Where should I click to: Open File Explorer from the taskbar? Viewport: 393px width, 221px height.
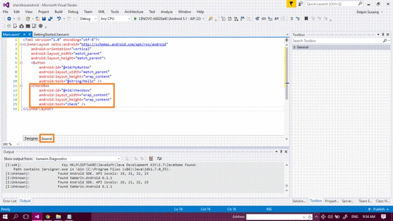pos(59,217)
